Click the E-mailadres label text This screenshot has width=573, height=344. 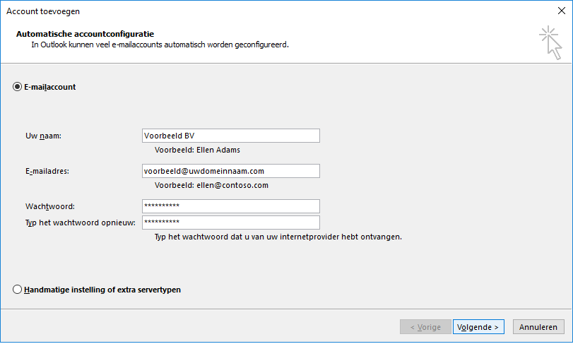click(47, 171)
